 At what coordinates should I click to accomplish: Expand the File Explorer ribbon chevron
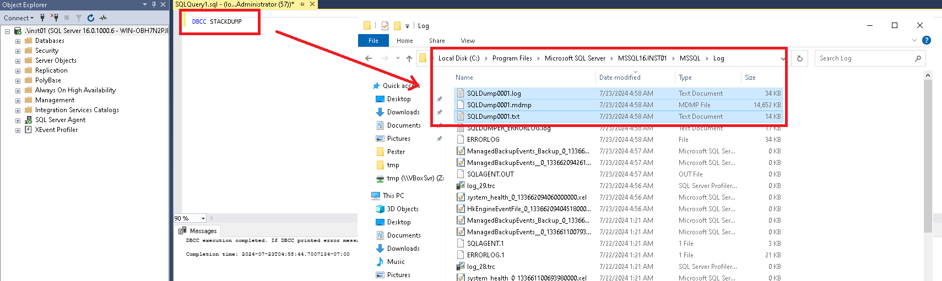coord(914,40)
